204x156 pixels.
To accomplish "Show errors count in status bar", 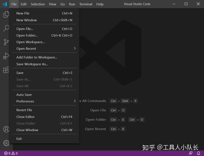I will [x=7, y=153].
